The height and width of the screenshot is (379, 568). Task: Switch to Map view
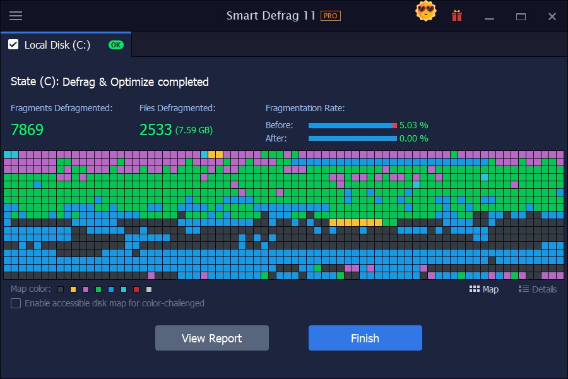pyautogui.click(x=485, y=289)
